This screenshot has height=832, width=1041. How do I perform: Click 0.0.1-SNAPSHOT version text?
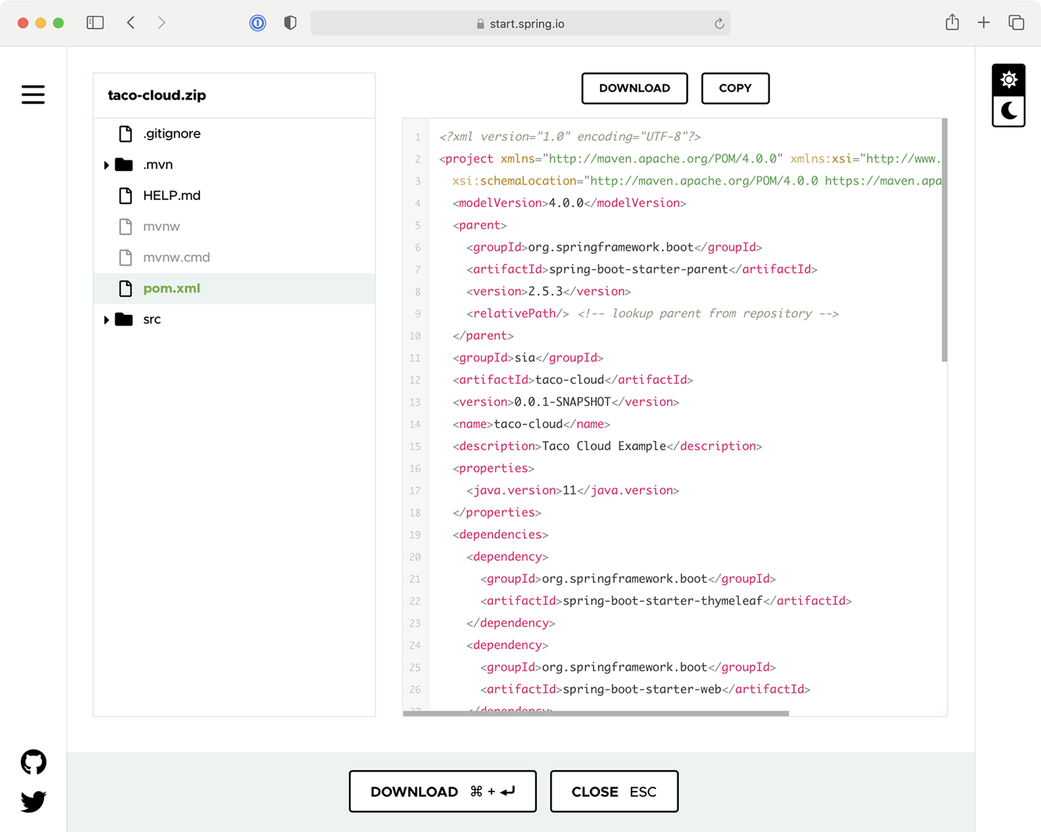[x=563, y=402]
